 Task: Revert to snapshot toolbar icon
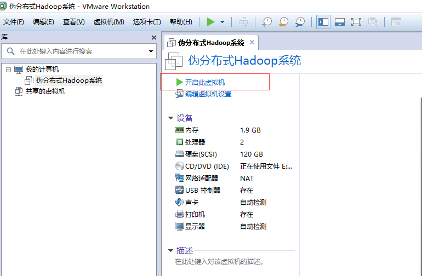283,22
